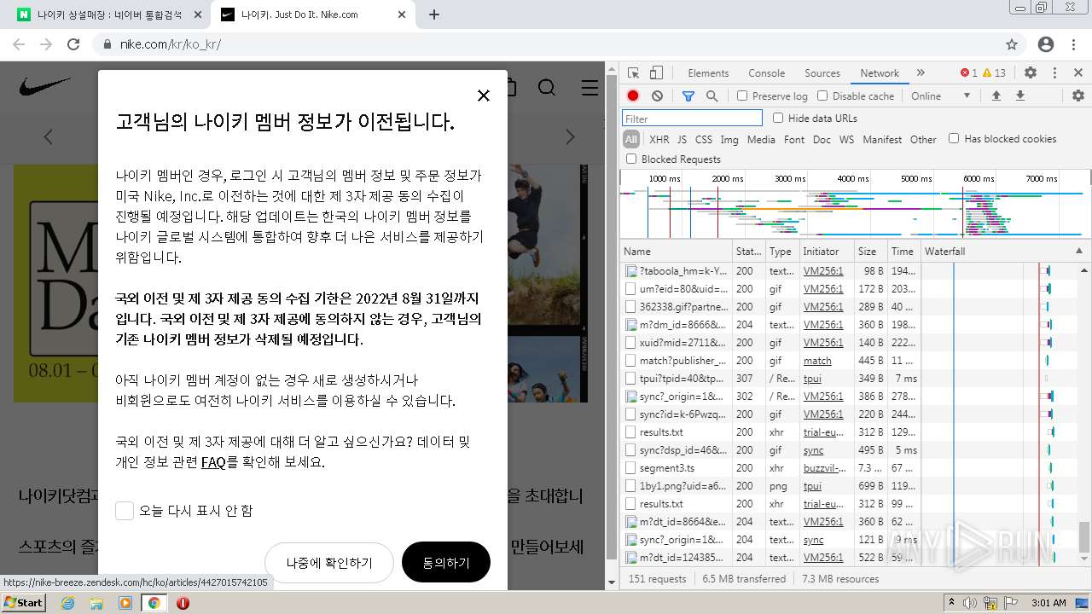The image size is (1092, 614).
Task: Filter requests by Img type
Action: click(x=729, y=139)
